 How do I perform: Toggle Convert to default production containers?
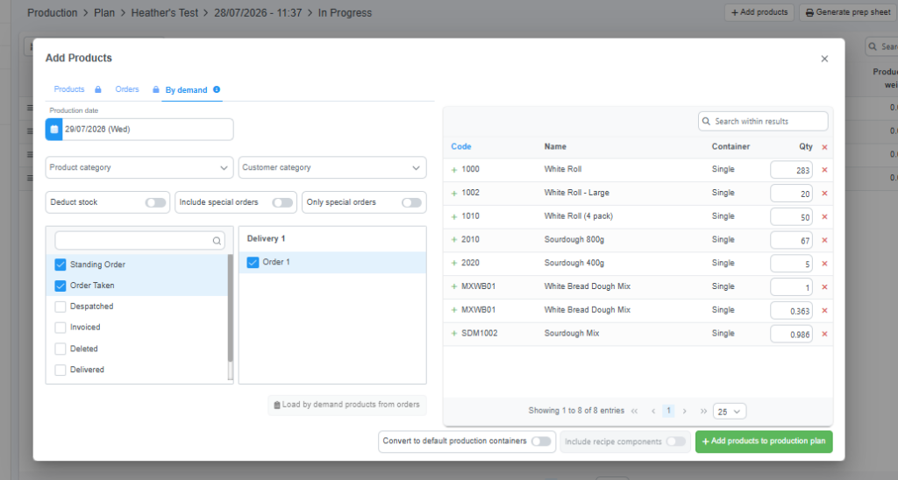[540, 441]
